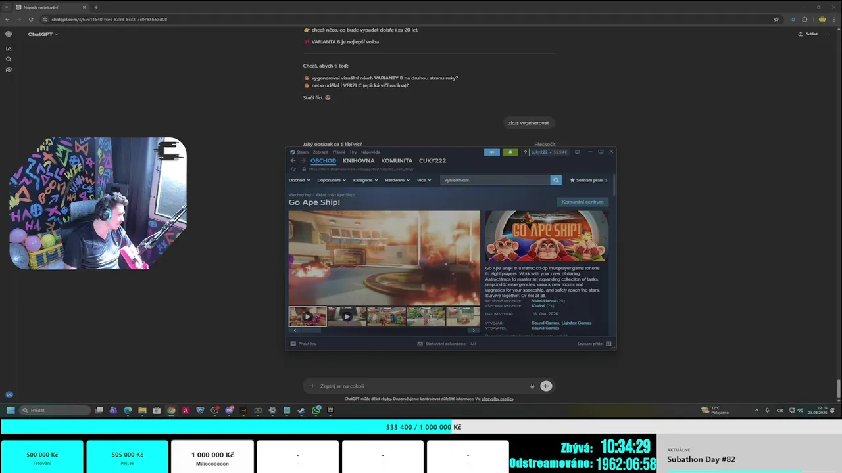Screen dimensions: 842x473
Task: Click the plus attach icon in ChatGPT prompt
Action: (x=312, y=386)
